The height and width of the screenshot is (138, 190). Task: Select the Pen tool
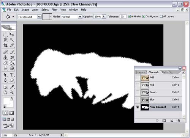pyautogui.click(x=5, y=80)
